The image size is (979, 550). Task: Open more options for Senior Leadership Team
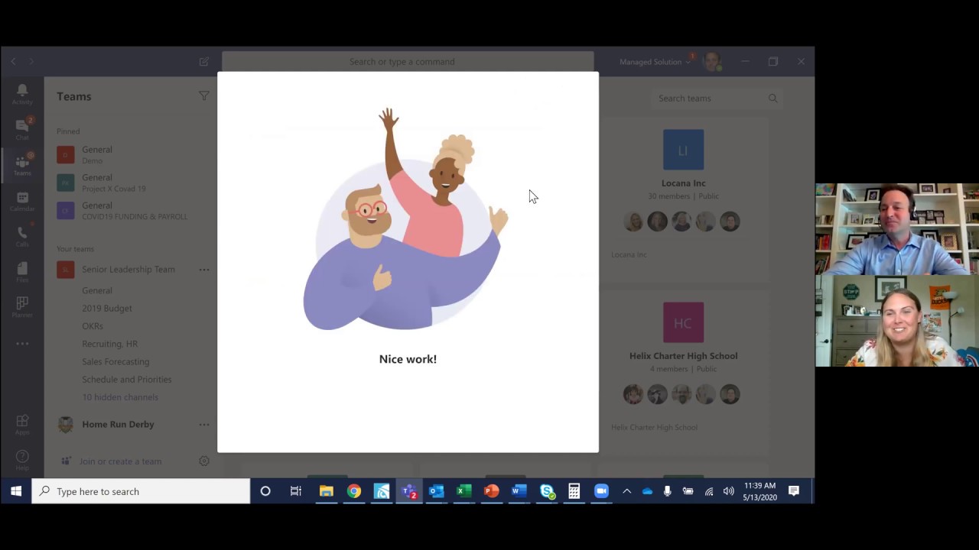(204, 270)
